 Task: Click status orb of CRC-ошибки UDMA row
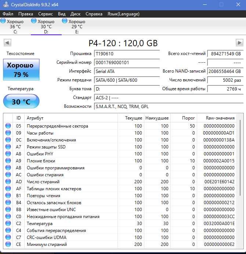click(8, 237)
